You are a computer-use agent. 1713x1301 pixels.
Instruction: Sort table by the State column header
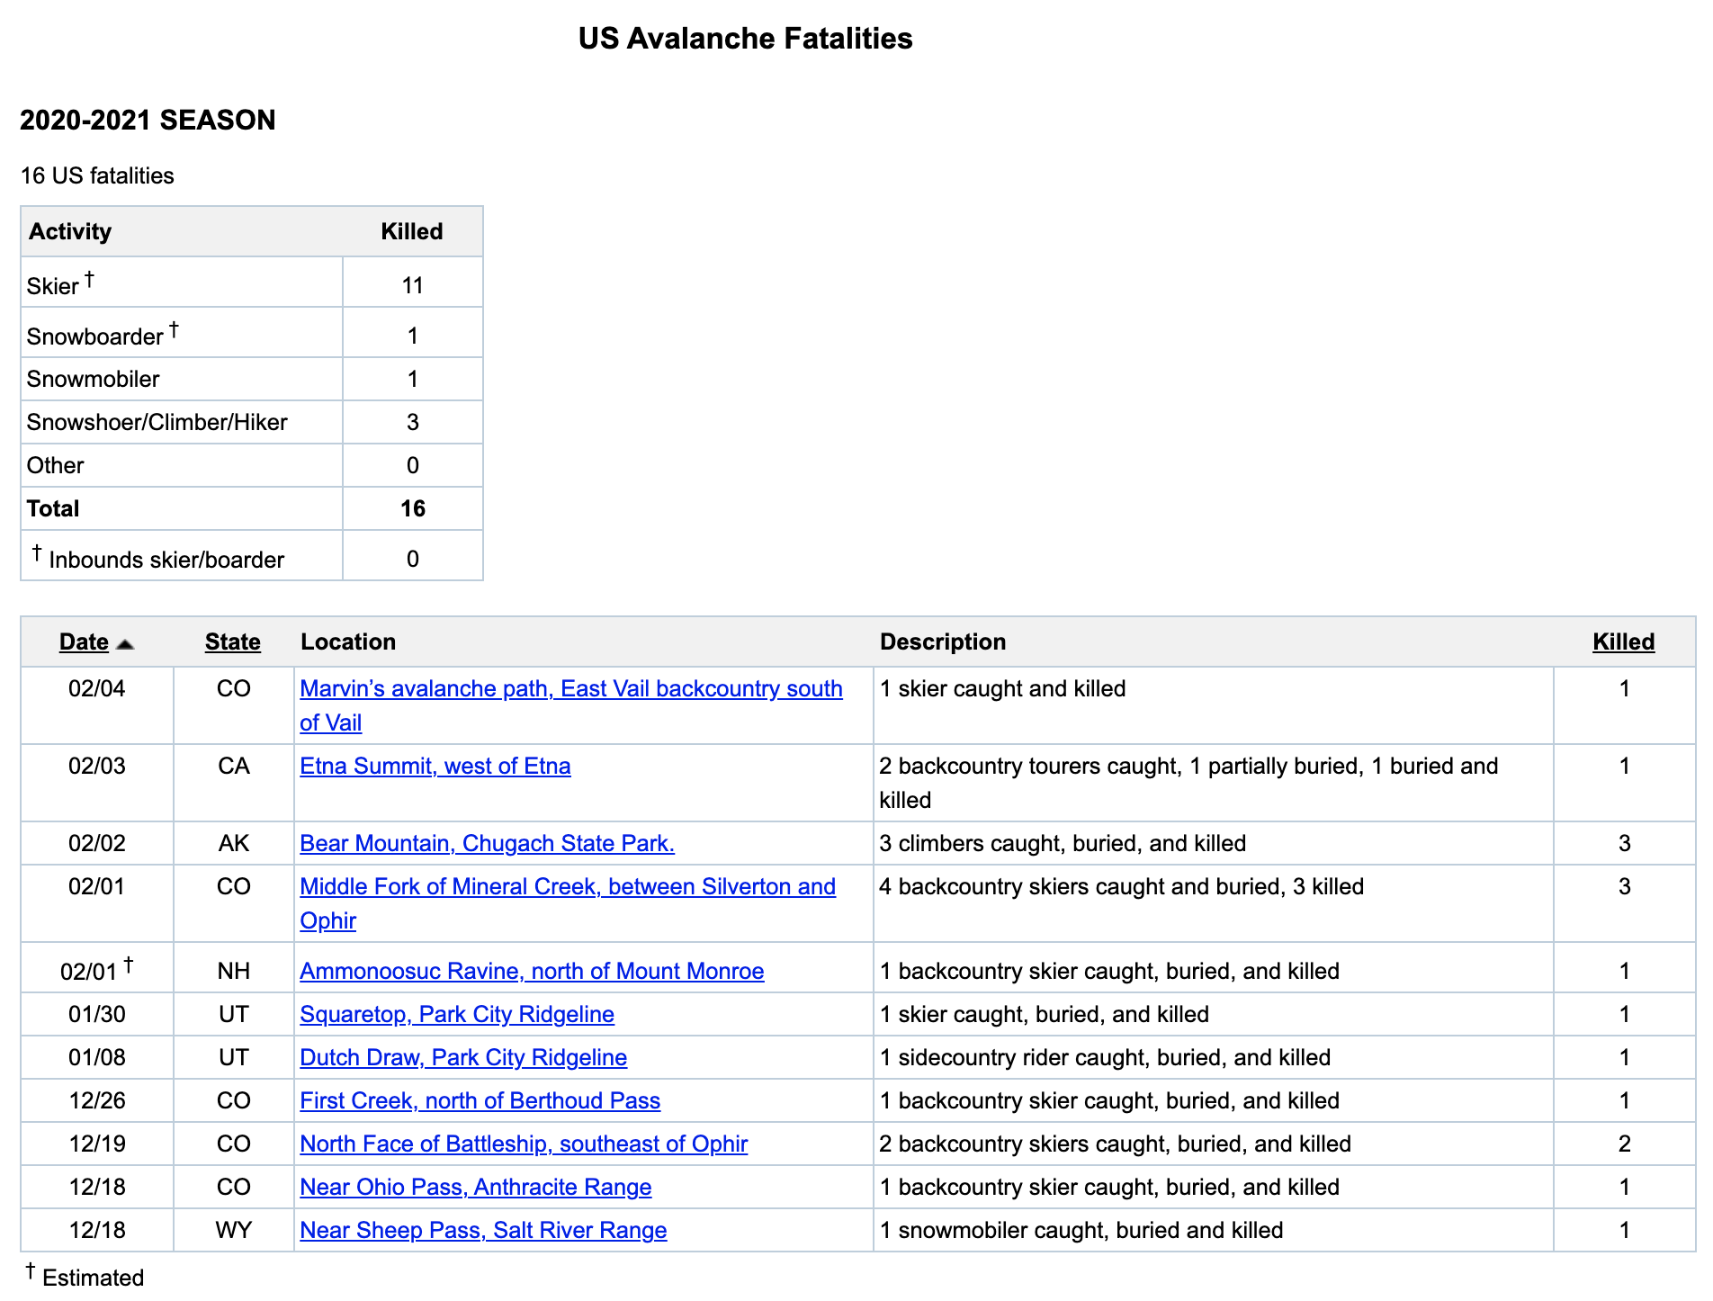pos(233,642)
